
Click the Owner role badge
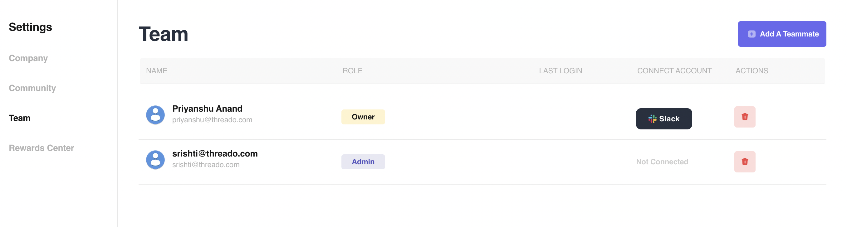click(x=363, y=117)
